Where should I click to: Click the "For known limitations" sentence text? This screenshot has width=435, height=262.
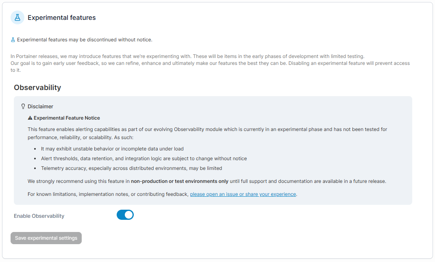click(108, 194)
